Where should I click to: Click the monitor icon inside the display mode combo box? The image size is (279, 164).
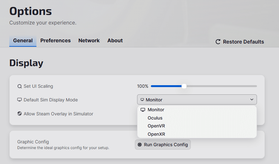pos(142,100)
